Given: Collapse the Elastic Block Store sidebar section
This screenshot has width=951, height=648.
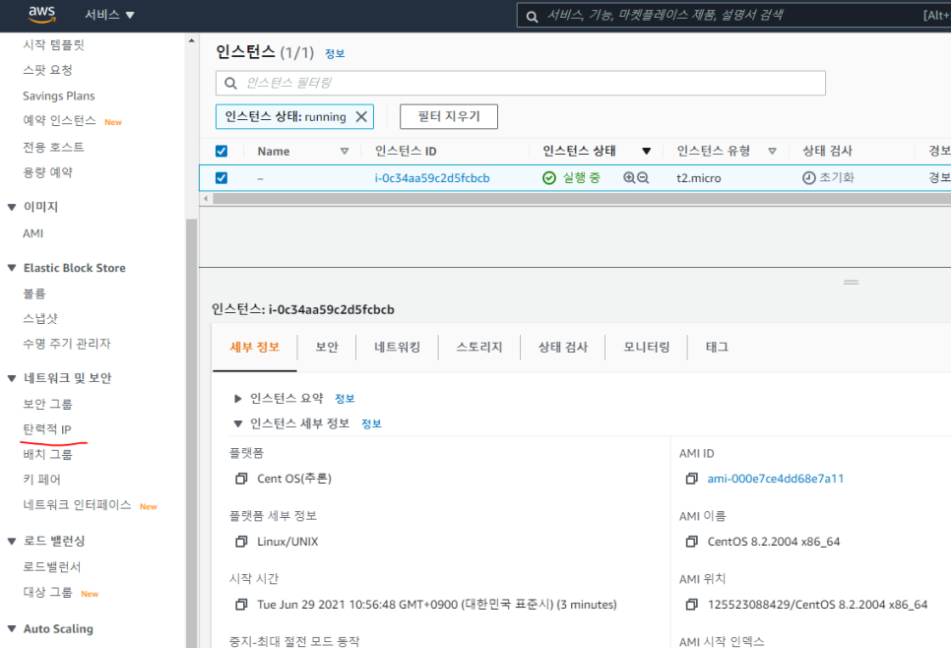Looking at the screenshot, I should coord(12,268).
